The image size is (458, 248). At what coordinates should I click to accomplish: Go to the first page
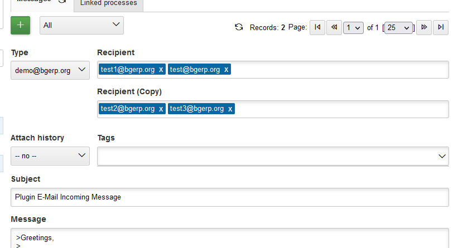point(317,27)
